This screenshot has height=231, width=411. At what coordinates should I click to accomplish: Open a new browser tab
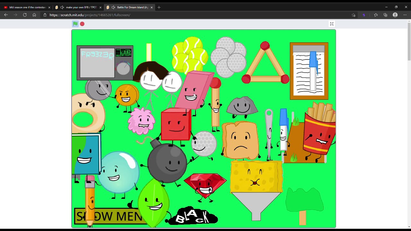(x=159, y=7)
